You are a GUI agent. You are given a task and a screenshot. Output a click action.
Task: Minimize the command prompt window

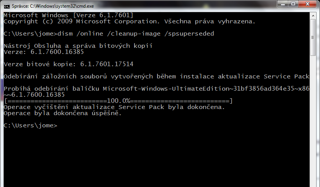283,4
